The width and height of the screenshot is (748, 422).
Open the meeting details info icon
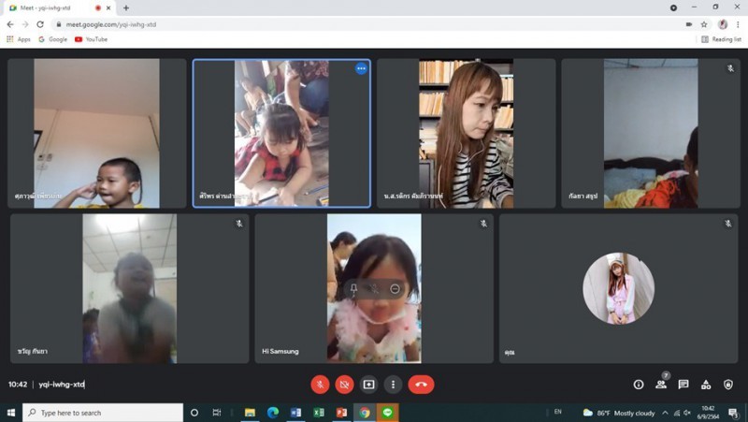click(x=639, y=384)
